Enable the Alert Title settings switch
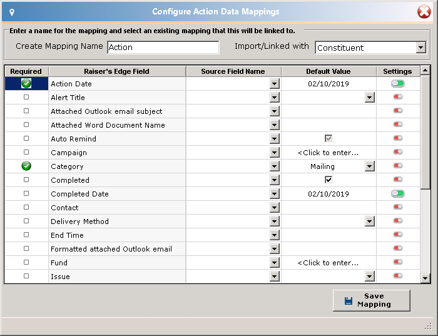 [x=398, y=96]
